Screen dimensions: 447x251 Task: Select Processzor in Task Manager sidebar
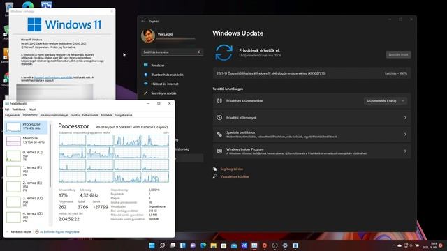click(x=27, y=127)
